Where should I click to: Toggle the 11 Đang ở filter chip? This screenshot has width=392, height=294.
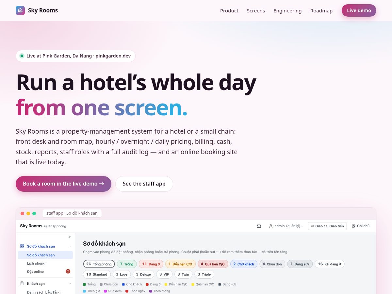151,264
